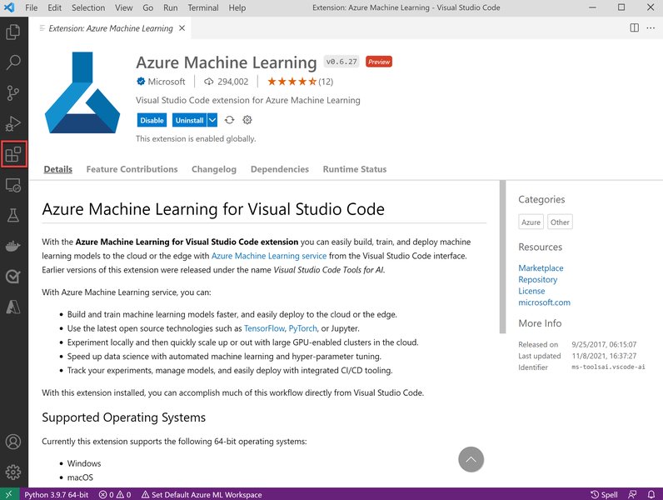This screenshot has height=500, width=663.
Task: Open the editor More Actions ellipsis
Action: point(651,28)
